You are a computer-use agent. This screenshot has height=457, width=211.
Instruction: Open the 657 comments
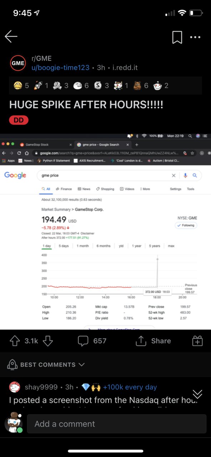(92, 341)
